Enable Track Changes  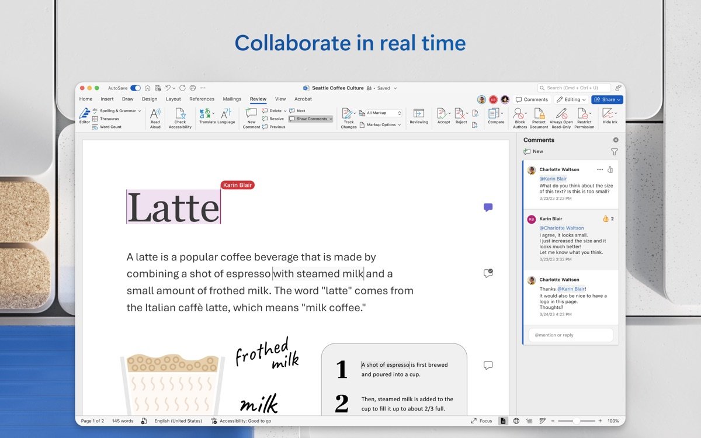[x=348, y=117]
